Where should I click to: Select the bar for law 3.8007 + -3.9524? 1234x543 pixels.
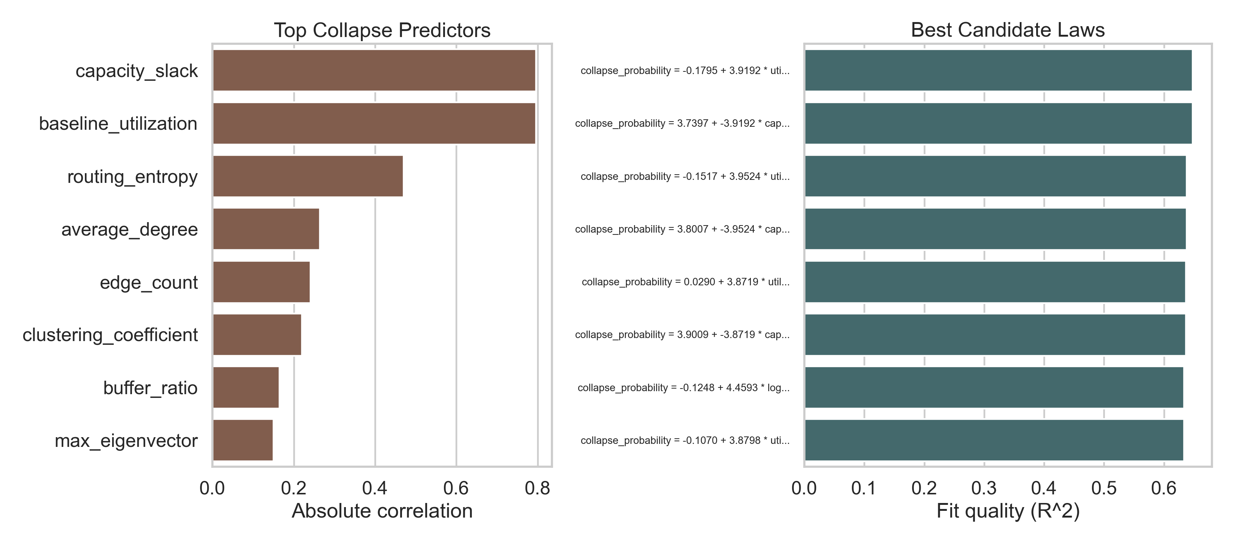pos(995,229)
